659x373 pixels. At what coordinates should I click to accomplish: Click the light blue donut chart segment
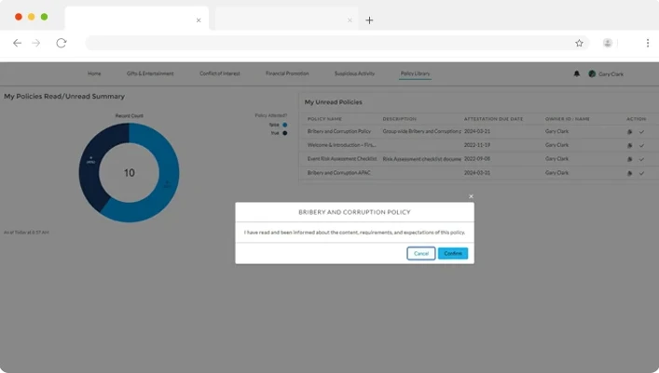[x=167, y=184]
